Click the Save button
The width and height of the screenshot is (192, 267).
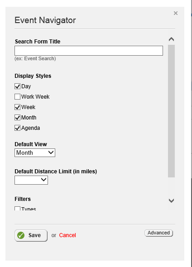(31, 235)
